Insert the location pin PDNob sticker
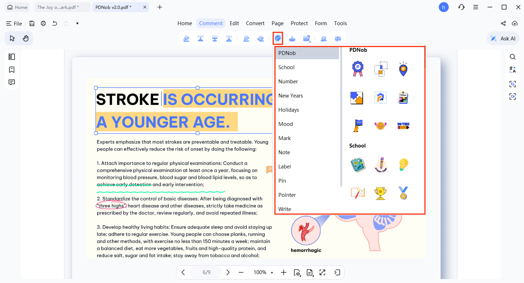Image resolution: width=524 pixels, height=283 pixels. click(x=403, y=69)
